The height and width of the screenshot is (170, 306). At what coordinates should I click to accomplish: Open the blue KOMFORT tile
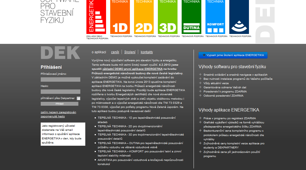point(215,17)
